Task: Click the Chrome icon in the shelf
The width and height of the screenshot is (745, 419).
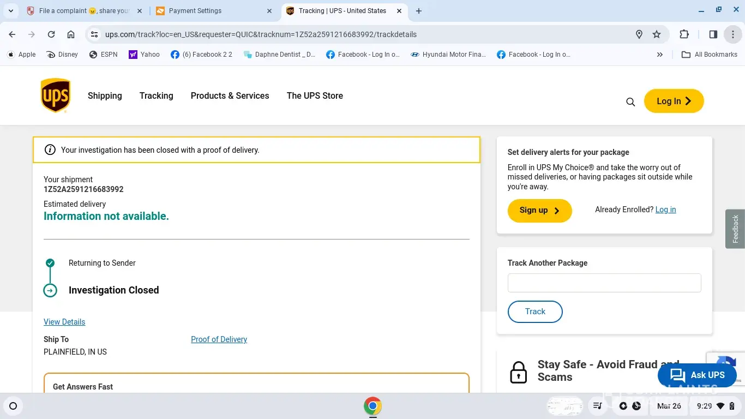Action: coord(372,406)
